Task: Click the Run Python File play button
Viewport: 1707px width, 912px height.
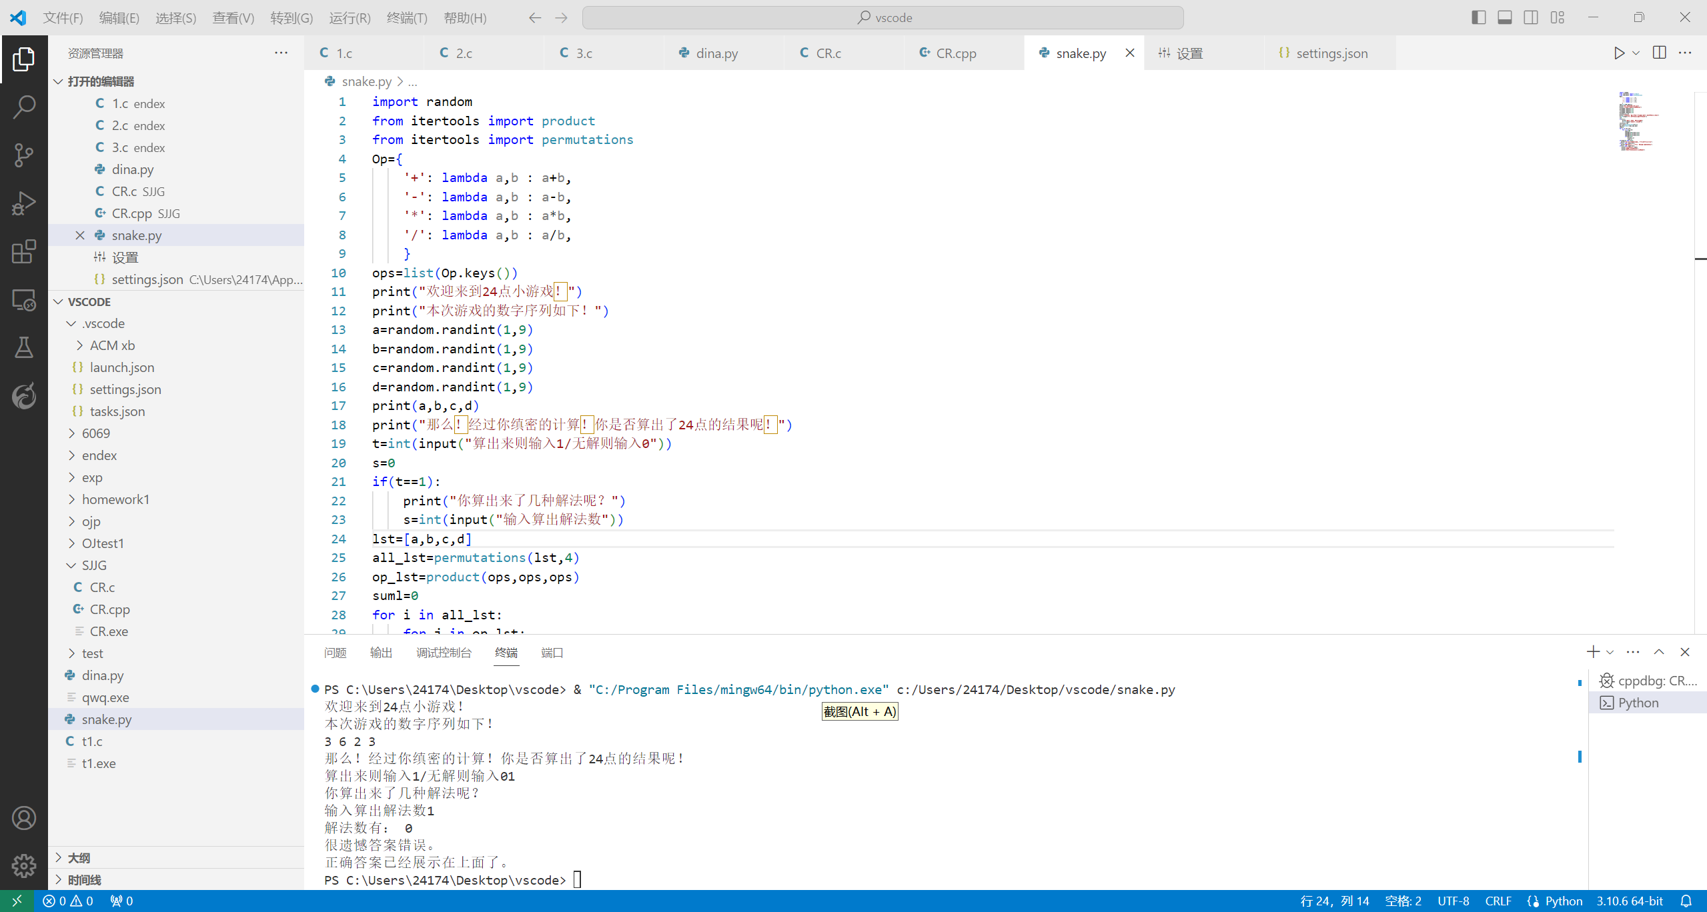Action: (x=1619, y=53)
